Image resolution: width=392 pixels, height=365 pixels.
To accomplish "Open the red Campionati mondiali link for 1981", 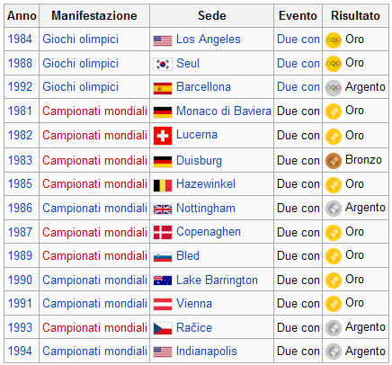I will [94, 111].
